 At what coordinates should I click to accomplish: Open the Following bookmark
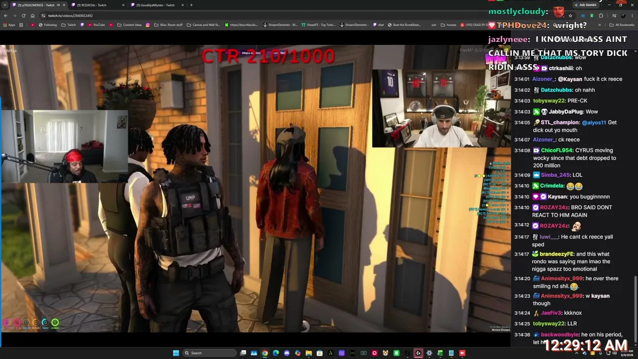tap(48, 25)
